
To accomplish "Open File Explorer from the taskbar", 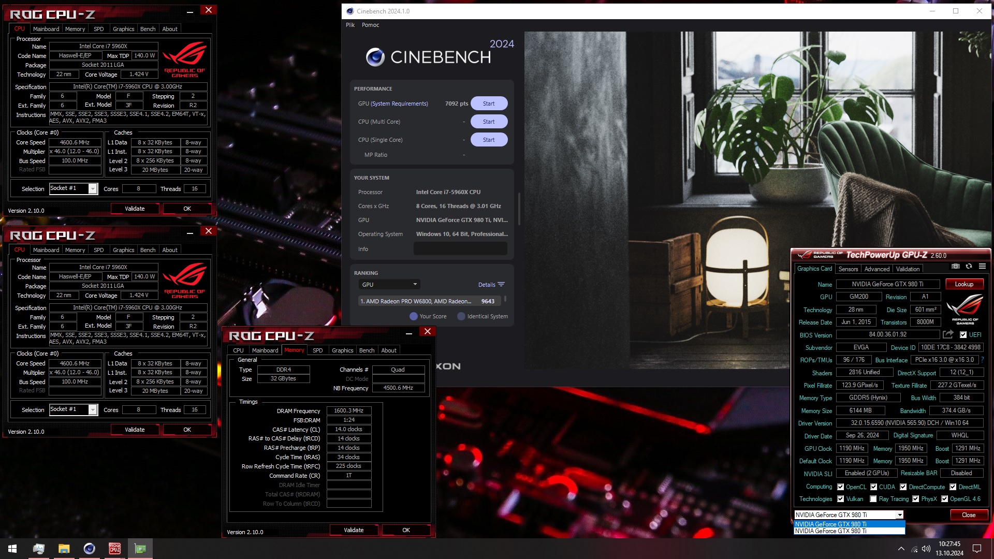I will click(x=64, y=549).
